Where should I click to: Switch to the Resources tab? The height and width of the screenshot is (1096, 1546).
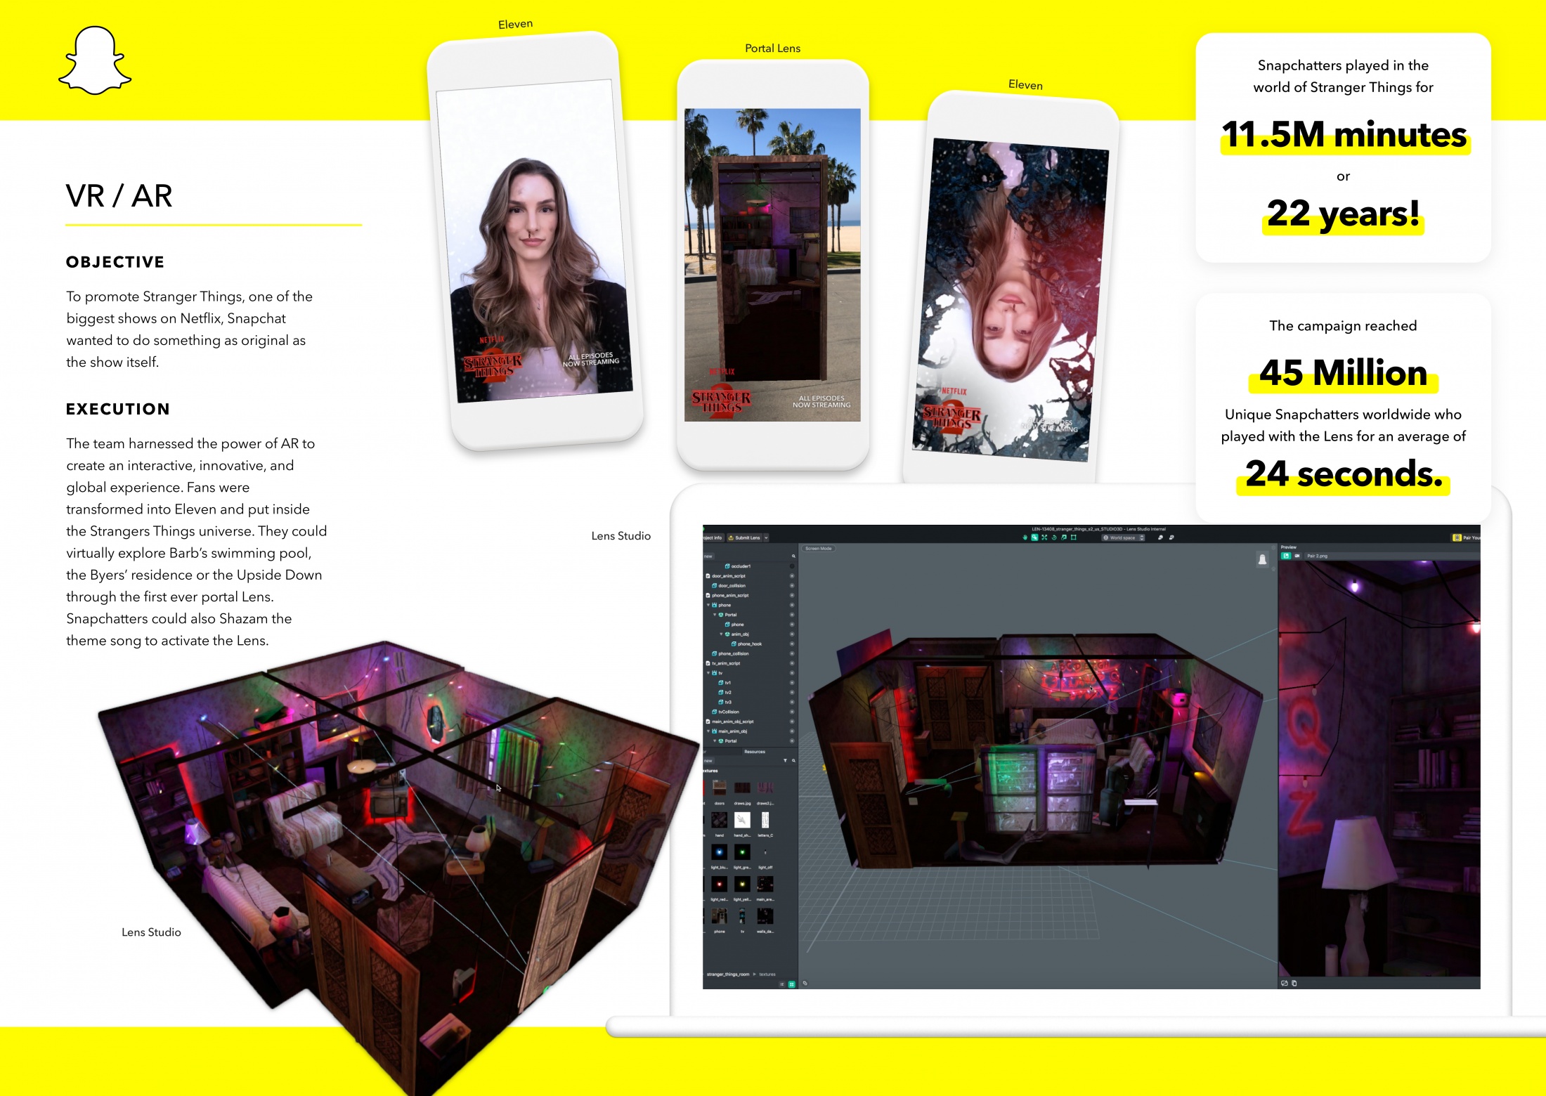[755, 752]
